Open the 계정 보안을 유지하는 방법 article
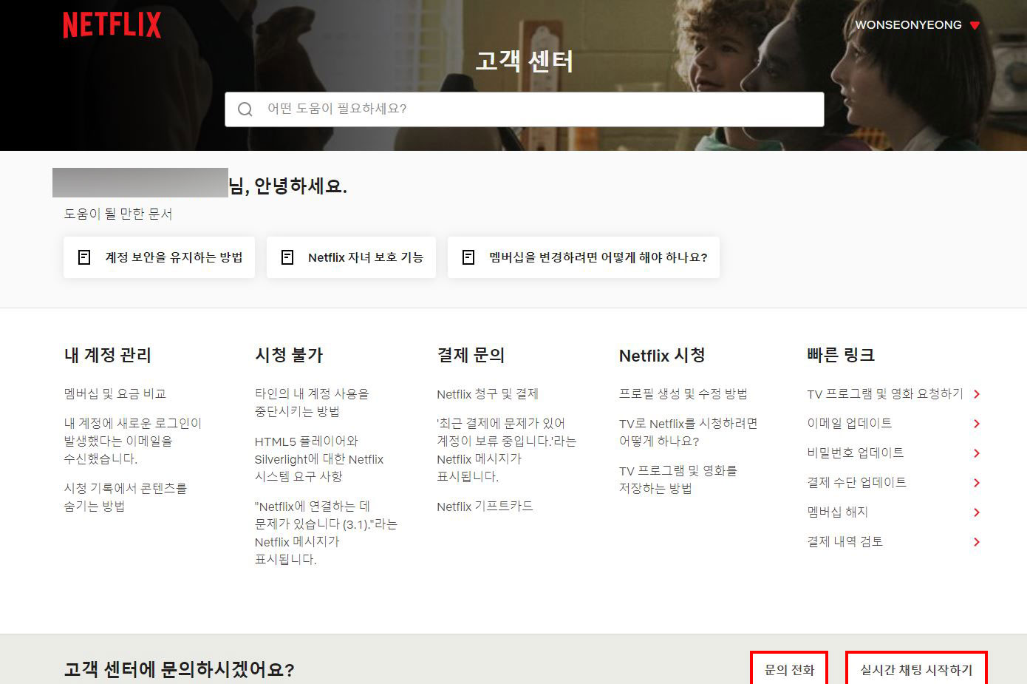Screen dimensions: 1027x684 coord(159,257)
